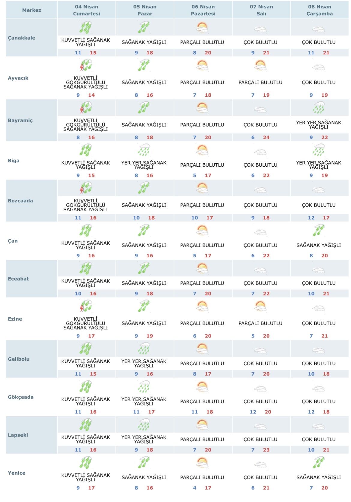Click Biga's scattered showers icon for Pazar
The width and height of the screenshot is (351, 502).
click(x=144, y=150)
